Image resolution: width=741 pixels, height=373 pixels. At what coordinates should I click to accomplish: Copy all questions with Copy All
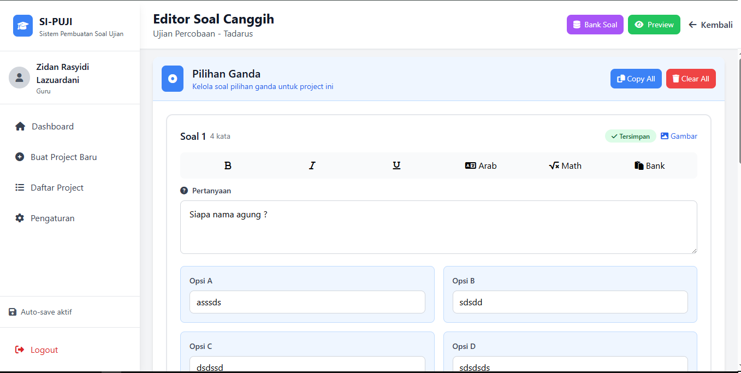tap(636, 79)
